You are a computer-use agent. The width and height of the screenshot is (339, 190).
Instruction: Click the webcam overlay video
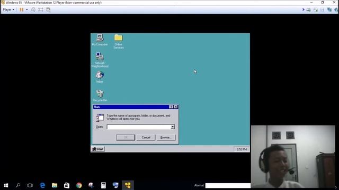[293, 157]
